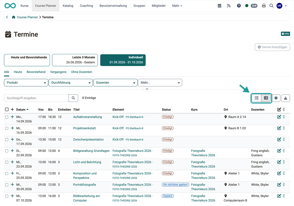Download the table export
This screenshot has height=206, width=294.
pos(286,98)
